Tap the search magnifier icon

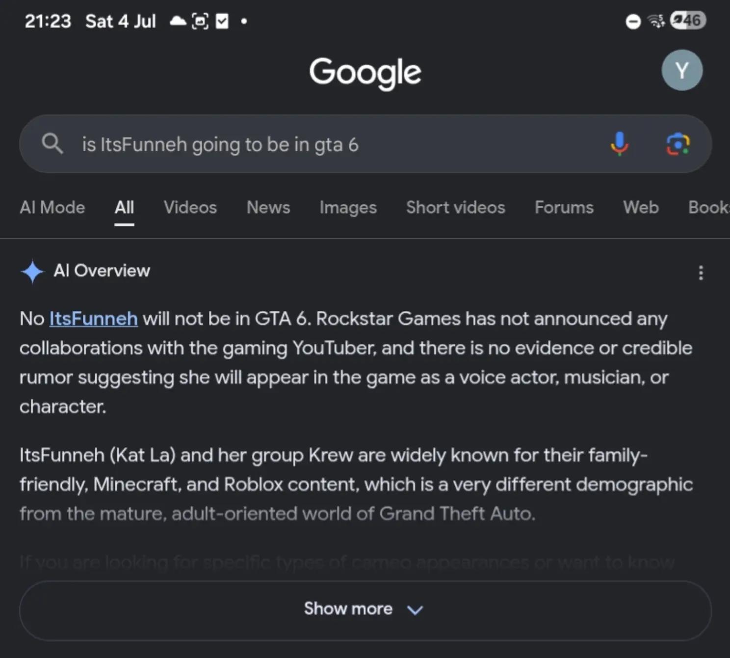click(52, 144)
